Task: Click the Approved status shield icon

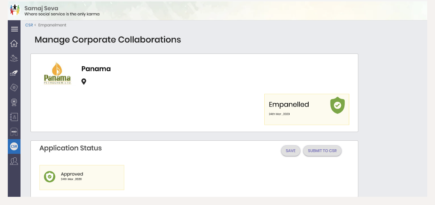Action: (50, 177)
